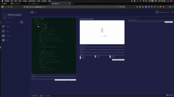
Task: Click the browse link in upload area
Action: tap(105, 36)
